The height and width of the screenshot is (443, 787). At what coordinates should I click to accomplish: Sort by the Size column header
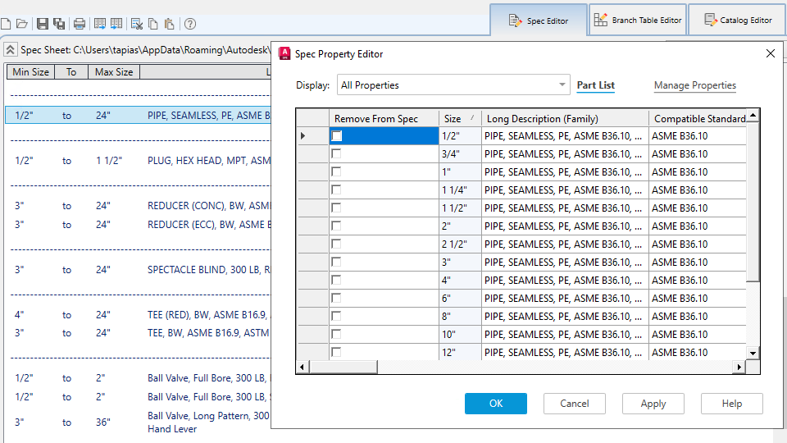click(x=460, y=118)
